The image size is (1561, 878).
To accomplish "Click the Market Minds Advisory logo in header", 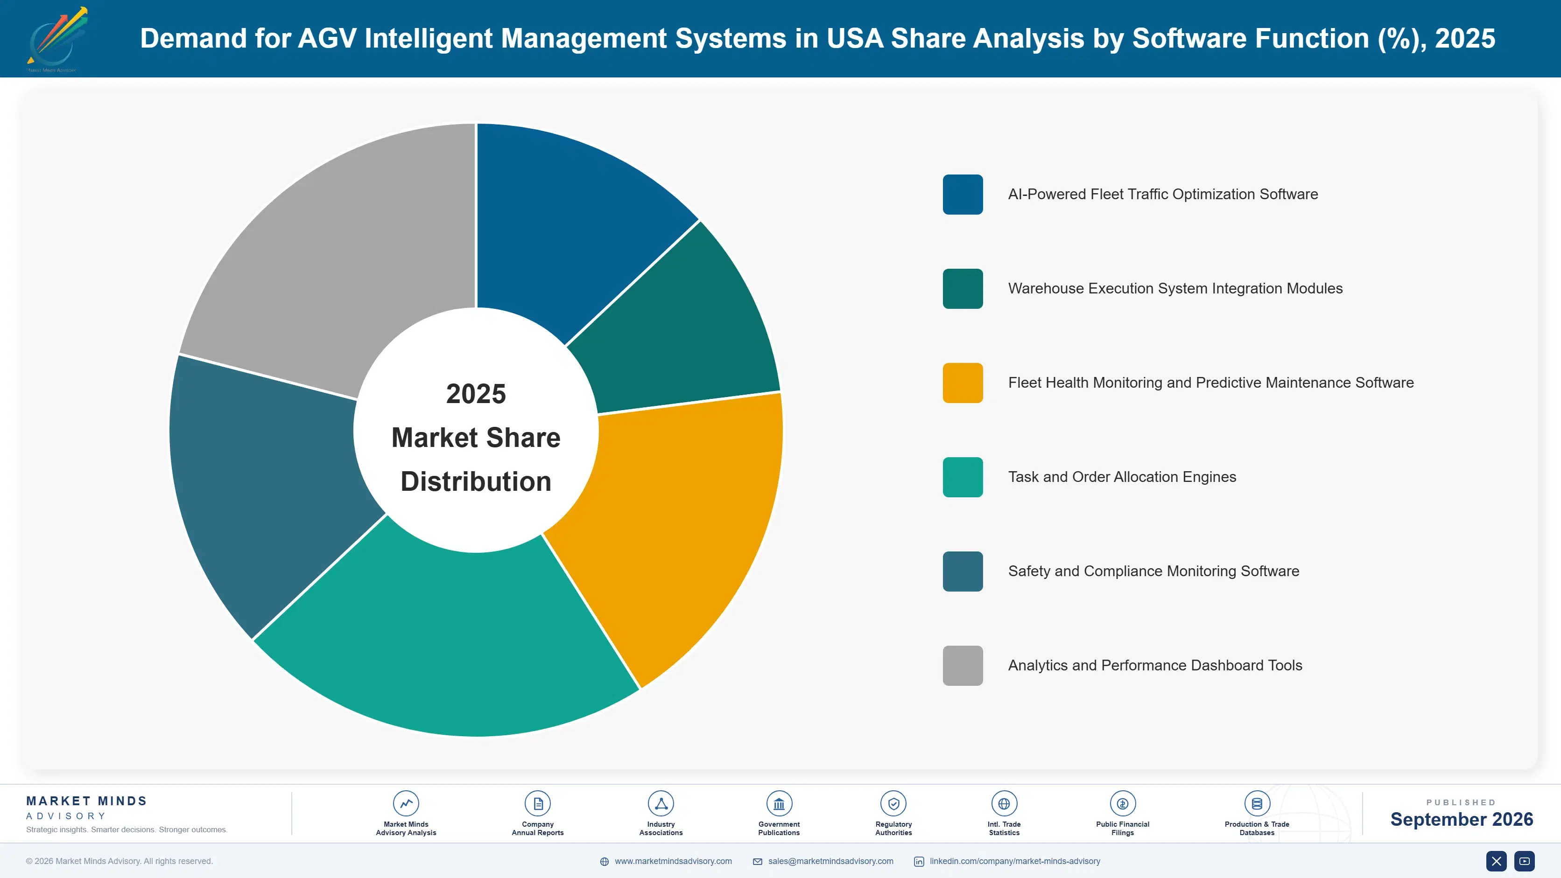I will point(57,39).
